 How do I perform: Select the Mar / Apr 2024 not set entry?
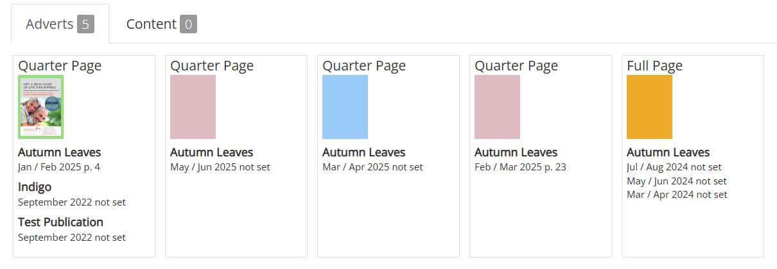[x=677, y=195]
